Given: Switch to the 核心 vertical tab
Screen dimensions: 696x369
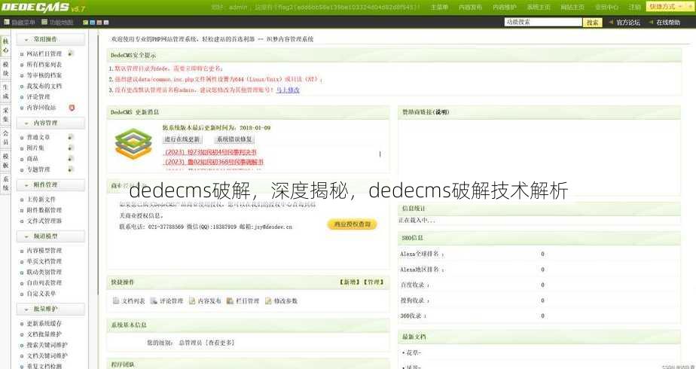Looking at the screenshot, I should pyautogui.click(x=5, y=46).
